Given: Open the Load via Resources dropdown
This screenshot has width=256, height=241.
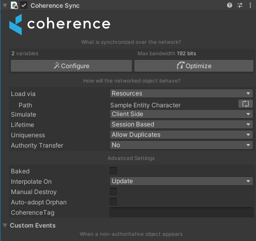Looking at the screenshot, I should pos(182,93).
